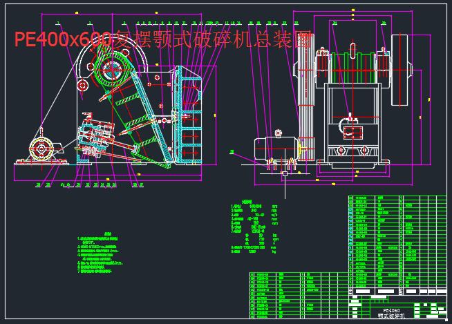Select the large flywheel in the front view

coord(399,70)
